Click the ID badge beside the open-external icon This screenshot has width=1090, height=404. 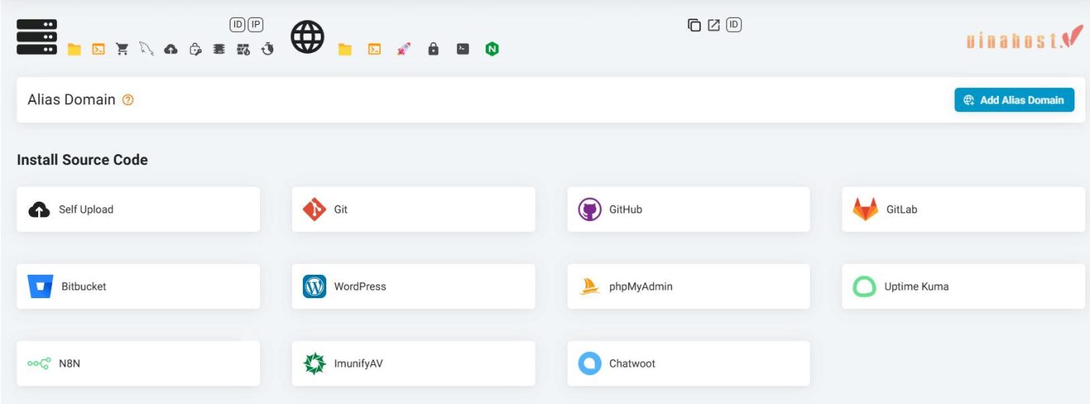pos(733,25)
